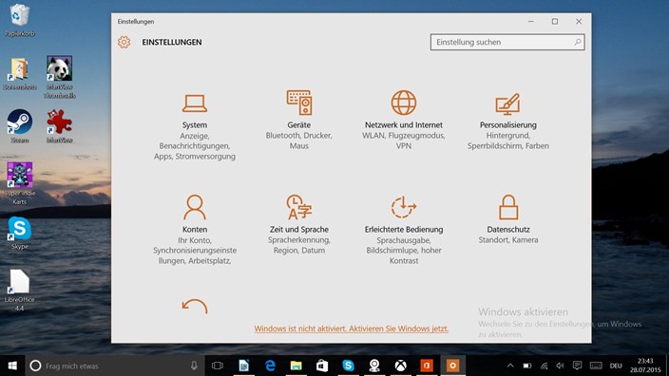Open the partially visible update arrow icon
This screenshot has height=376, width=669.
[x=195, y=306]
